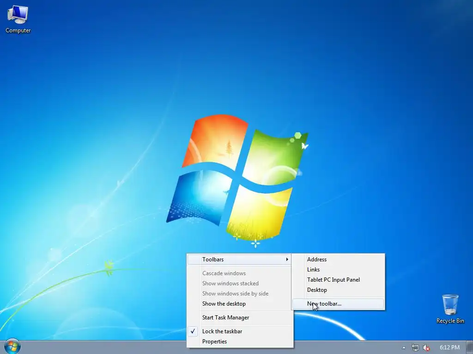Click the muted volume speaker icon
Screen dimensions: 473x354
(x=426, y=348)
